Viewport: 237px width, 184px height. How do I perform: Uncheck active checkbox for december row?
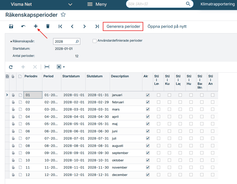point(148,175)
